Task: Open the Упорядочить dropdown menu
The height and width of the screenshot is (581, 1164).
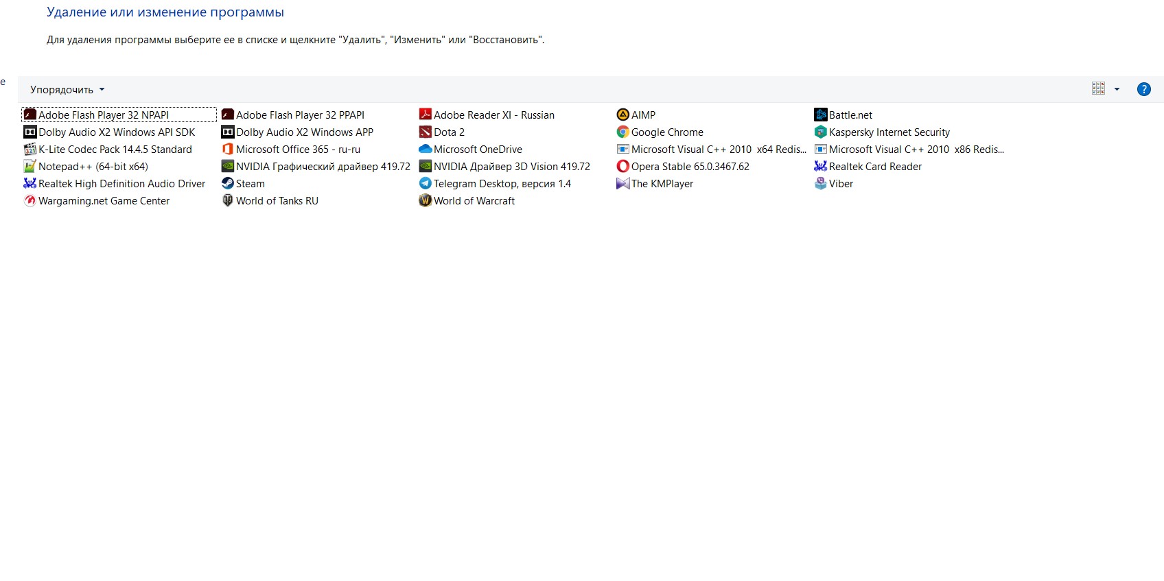Action: tap(67, 90)
